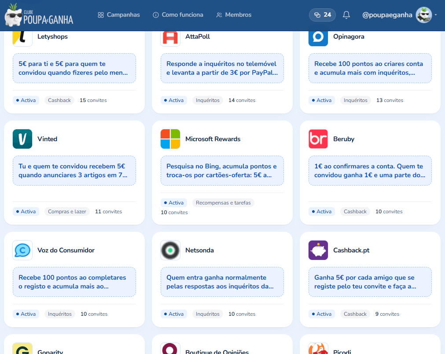Open the Voz do Consumidor title
Image resolution: width=445 pixels, height=354 pixels.
(x=66, y=250)
